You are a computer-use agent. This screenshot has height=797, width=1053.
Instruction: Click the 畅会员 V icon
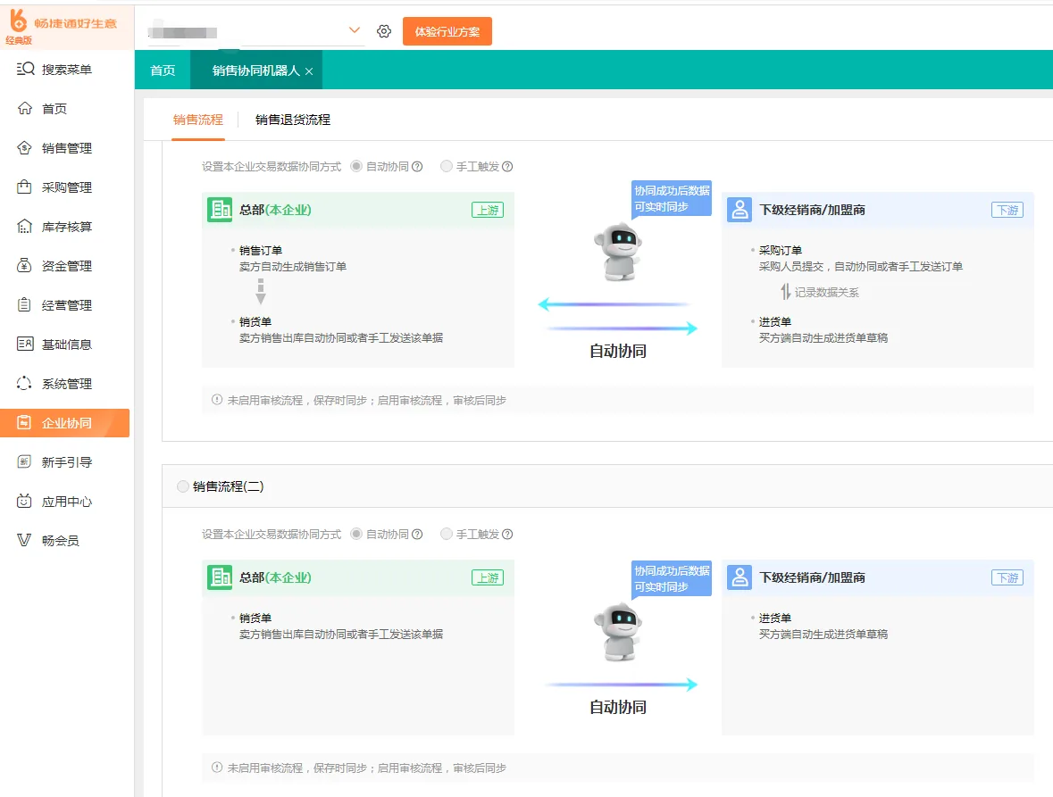[25, 541]
